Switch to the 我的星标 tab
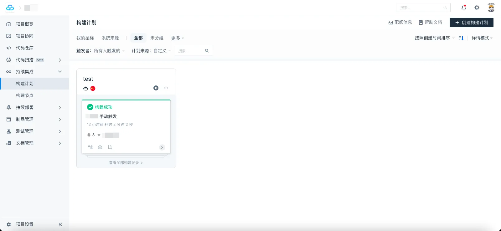This screenshot has width=501, height=231. 85,38
